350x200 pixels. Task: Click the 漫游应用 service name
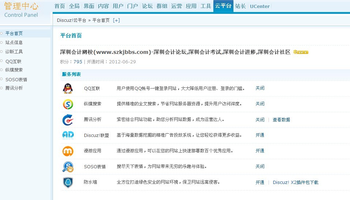[x=92, y=150]
